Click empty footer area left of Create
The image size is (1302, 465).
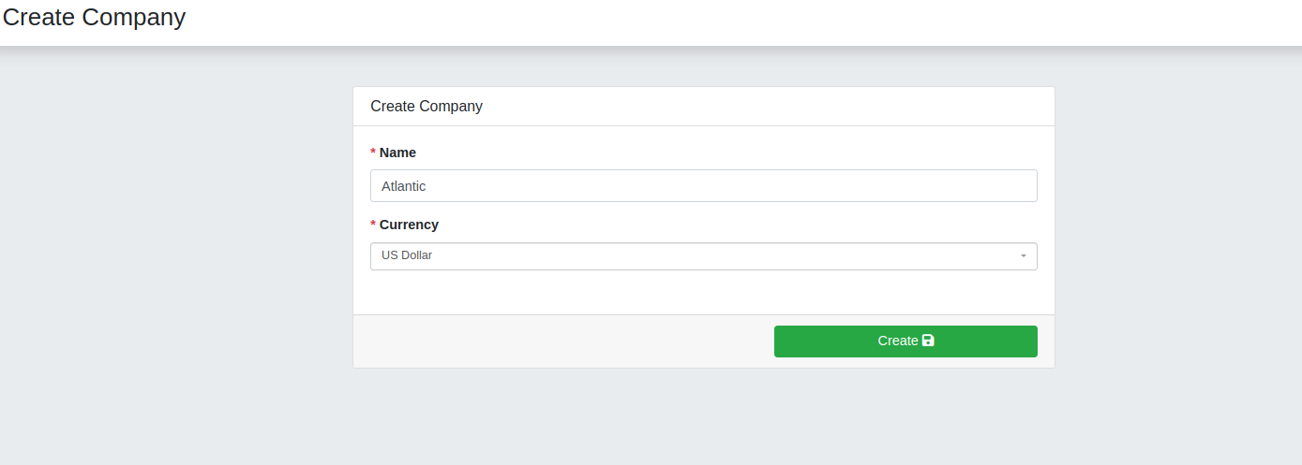[x=562, y=341]
